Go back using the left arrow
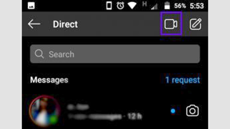The width and height of the screenshot is (230, 129). tap(34, 24)
